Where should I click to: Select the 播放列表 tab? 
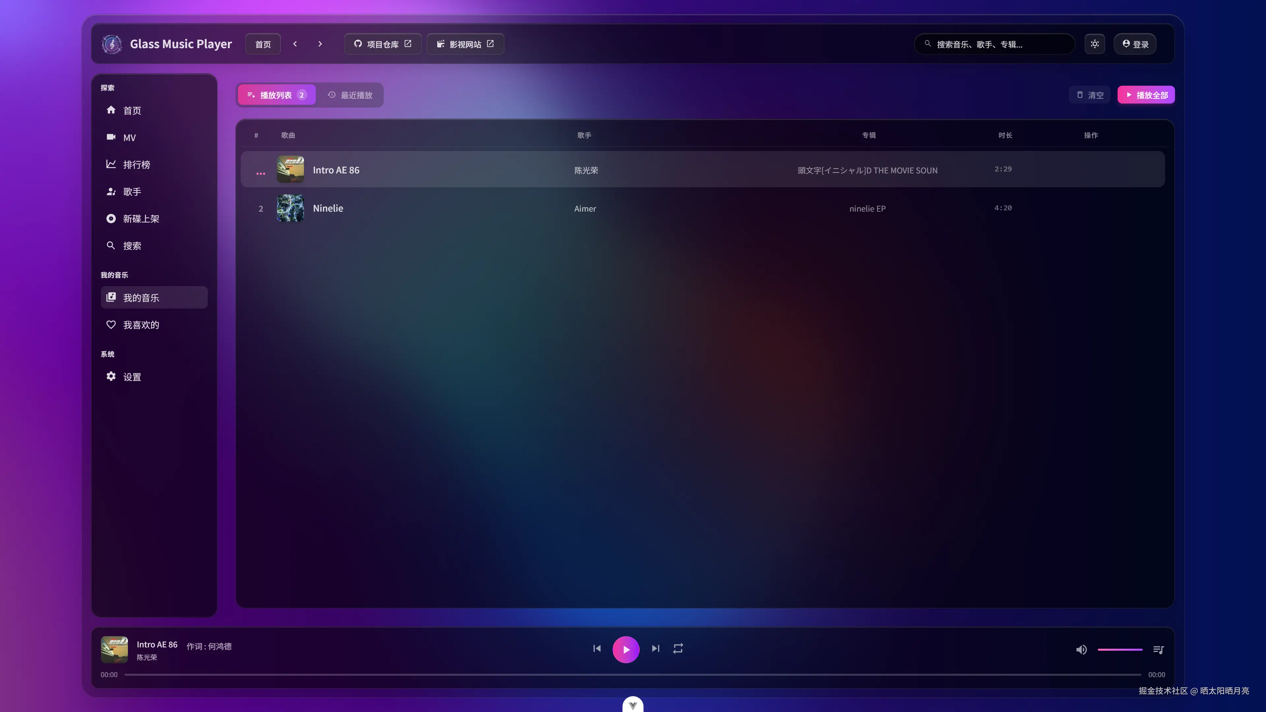(276, 95)
